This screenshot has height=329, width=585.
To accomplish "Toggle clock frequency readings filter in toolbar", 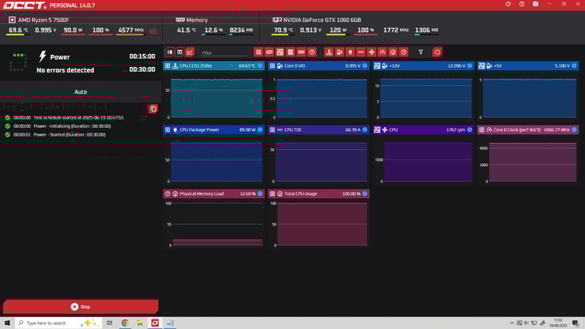I will point(382,53).
